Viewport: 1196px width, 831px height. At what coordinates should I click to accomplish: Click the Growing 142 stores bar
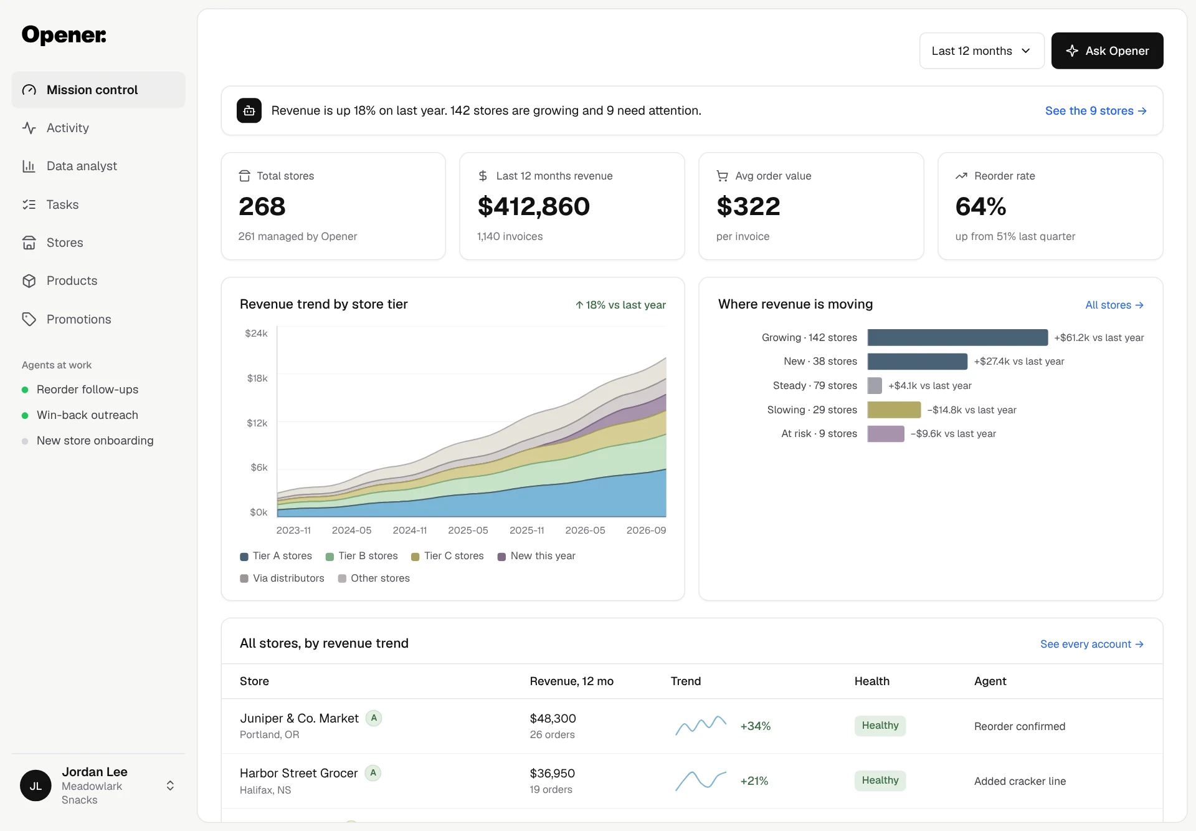[x=957, y=337]
